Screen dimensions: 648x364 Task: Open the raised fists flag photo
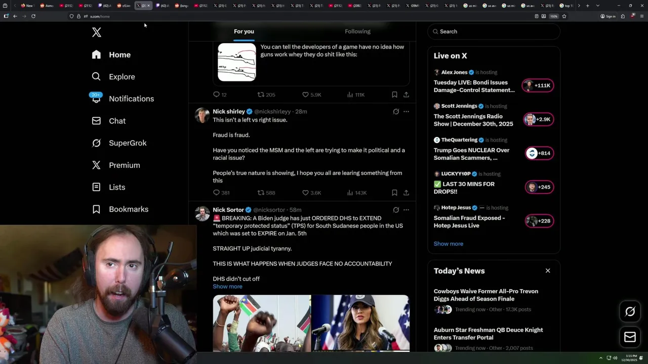coord(262,323)
